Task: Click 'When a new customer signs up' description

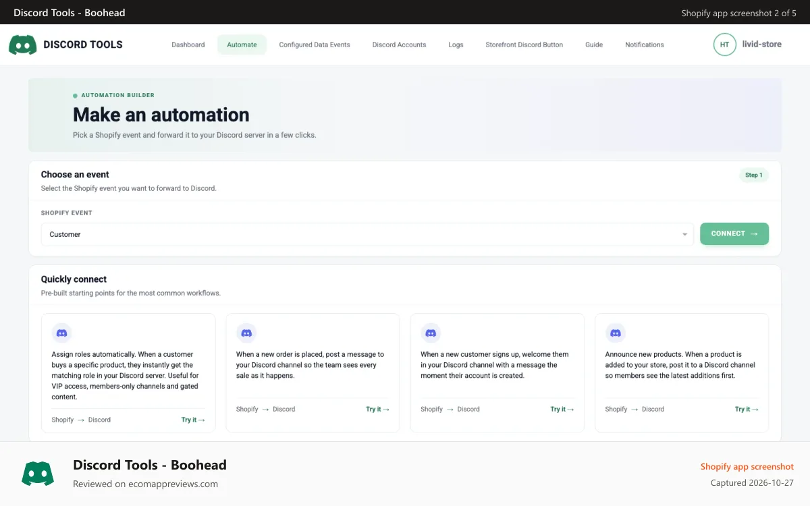Action: (x=495, y=365)
